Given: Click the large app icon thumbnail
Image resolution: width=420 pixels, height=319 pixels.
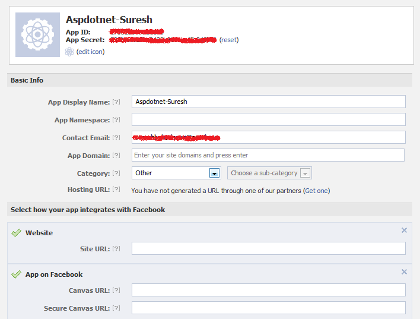Looking at the screenshot, I should coord(37,34).
